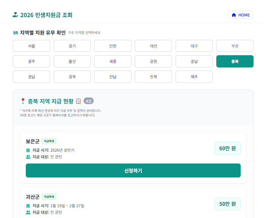
Task: Go to HOME page
Action: 241,15
